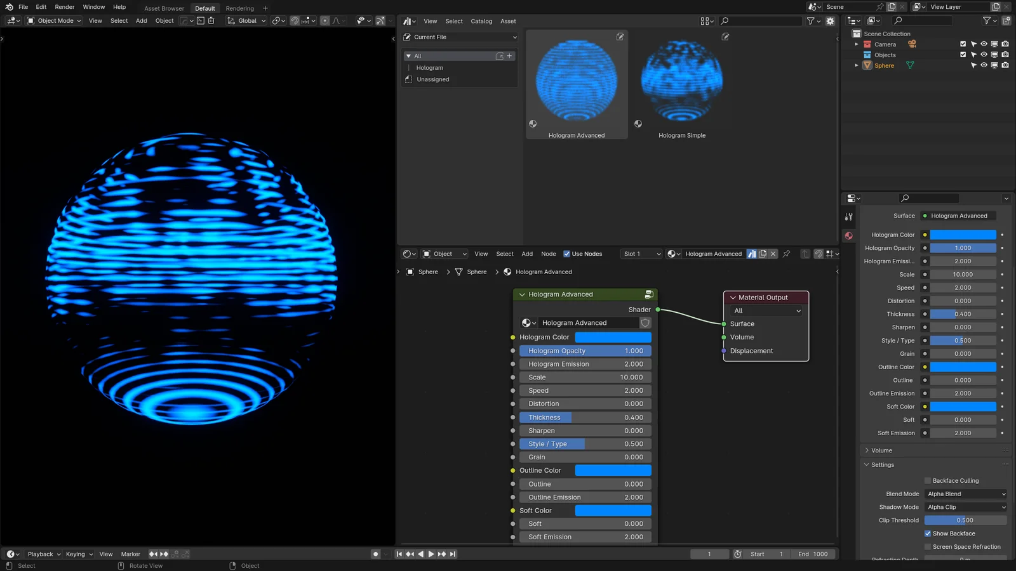Screen dimensions: 1016x571
Task: Click the pin icon in the Shader Editor header
Action: (x=786, y=253)
